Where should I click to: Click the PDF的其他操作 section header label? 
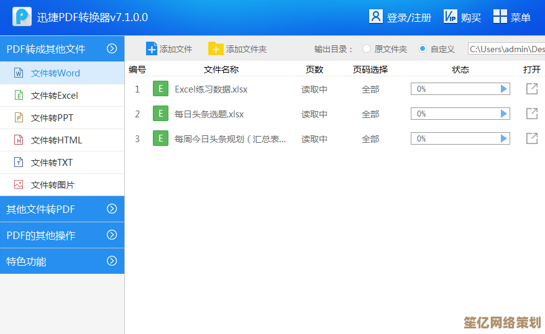(41, 235)
